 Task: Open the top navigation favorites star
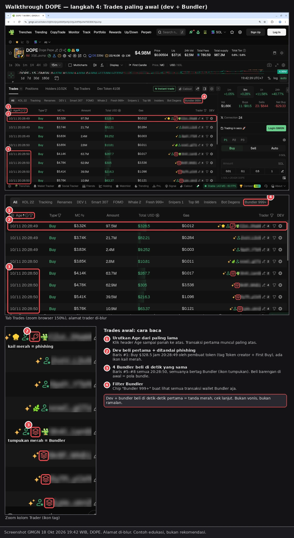232,32
